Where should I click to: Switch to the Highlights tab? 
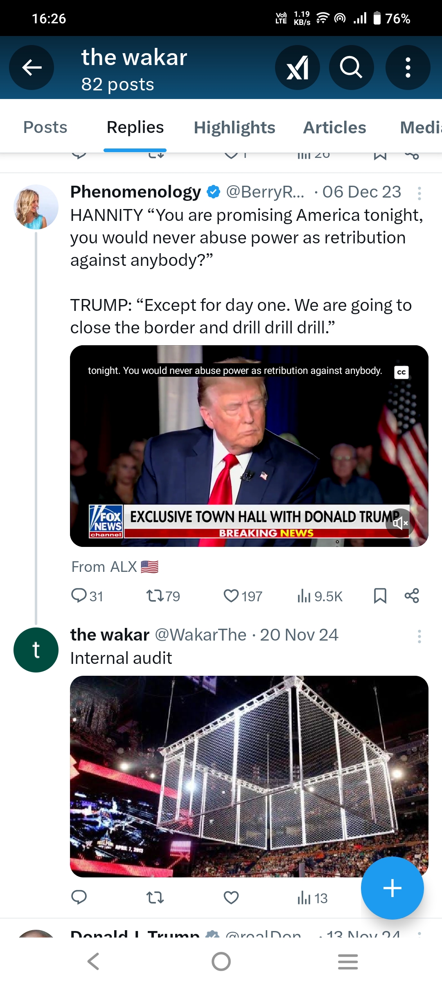(x=234, y=127)
